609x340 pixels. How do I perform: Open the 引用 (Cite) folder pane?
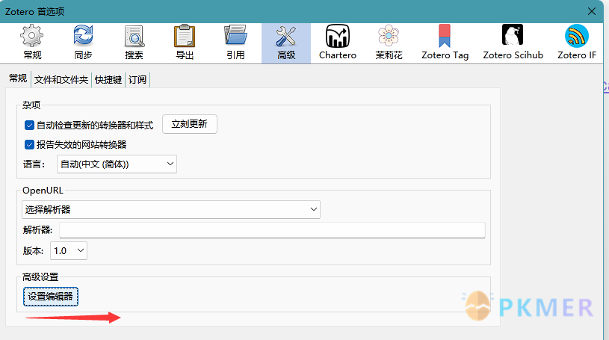[235, 43]
